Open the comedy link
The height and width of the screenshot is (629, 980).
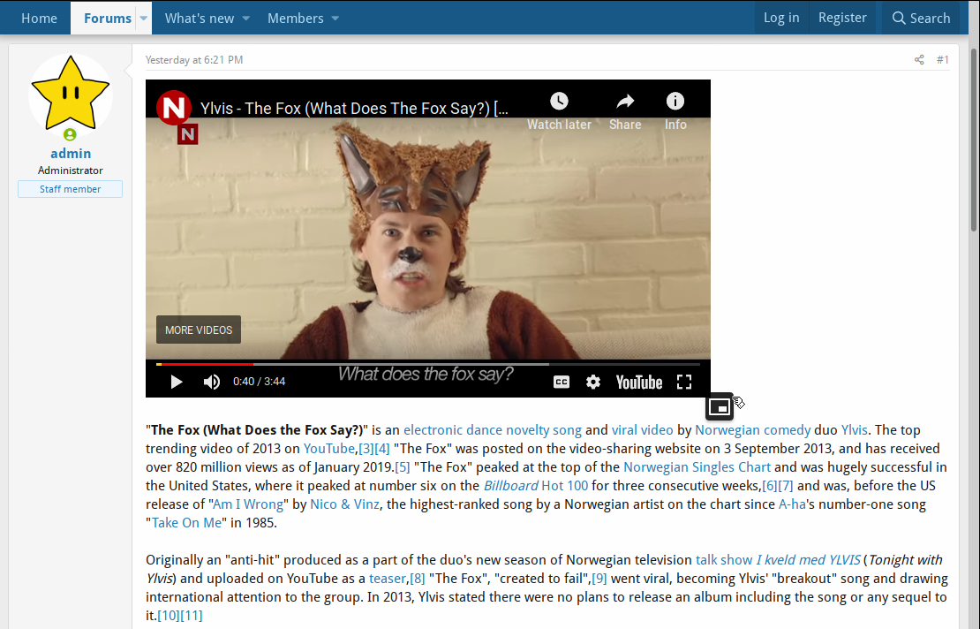[787, 430]
